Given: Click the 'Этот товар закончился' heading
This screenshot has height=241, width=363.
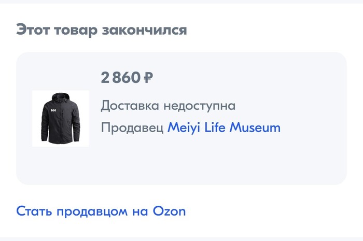Looking at the screenshot, I should pyautogui.click(x=101, y=30).
